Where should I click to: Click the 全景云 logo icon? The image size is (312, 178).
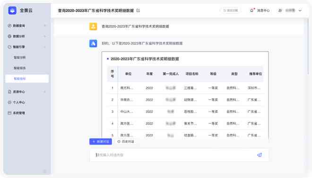click(x=12, y=10)
